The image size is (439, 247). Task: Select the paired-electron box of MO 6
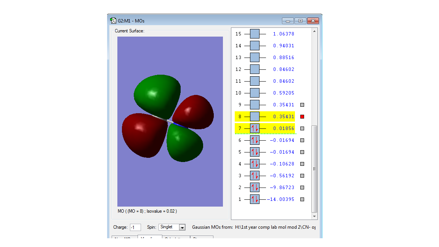tap(255, 140)
